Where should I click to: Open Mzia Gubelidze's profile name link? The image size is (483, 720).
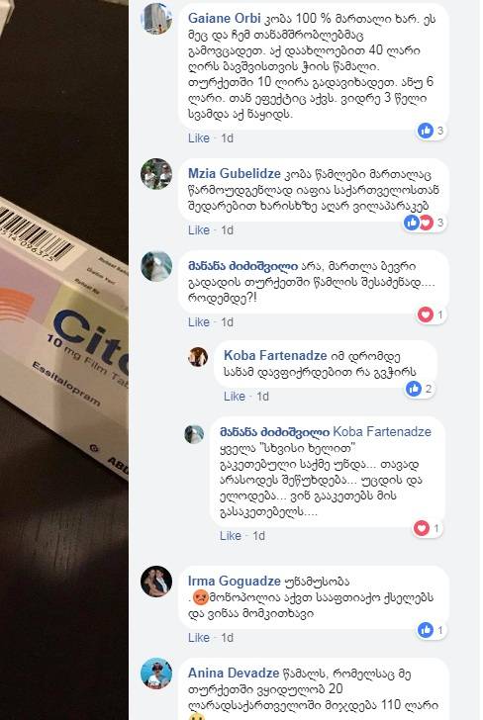pyautogui.click(x=234, y=174)
